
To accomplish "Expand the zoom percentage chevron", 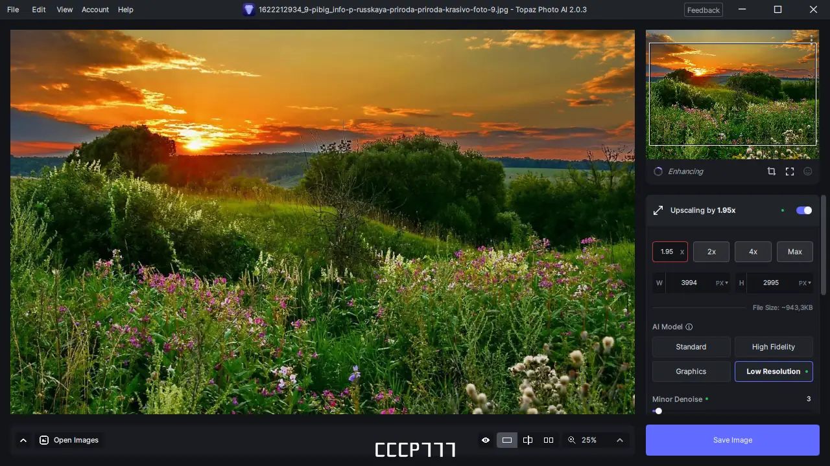I will pos(619,439).
